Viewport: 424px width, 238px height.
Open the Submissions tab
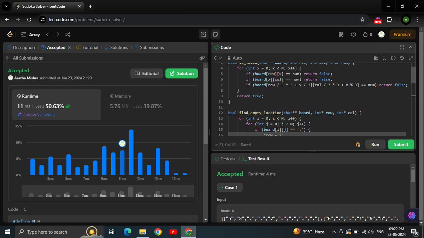[x=149, y=47]
